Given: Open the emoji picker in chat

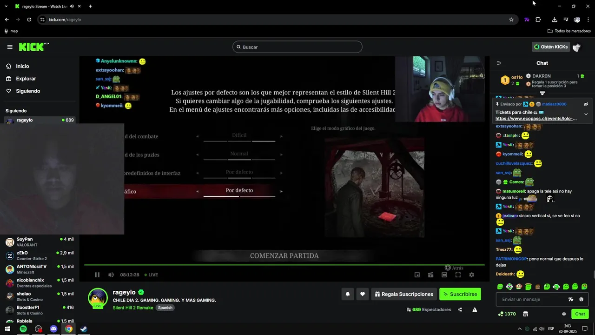Looking at the screenshot, I should (x=581, y=300).
